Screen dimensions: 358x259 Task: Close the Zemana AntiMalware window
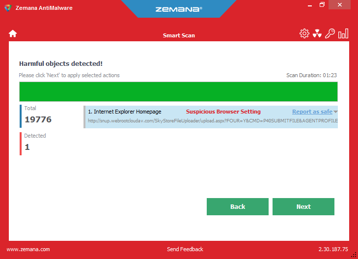coord(339,5)
